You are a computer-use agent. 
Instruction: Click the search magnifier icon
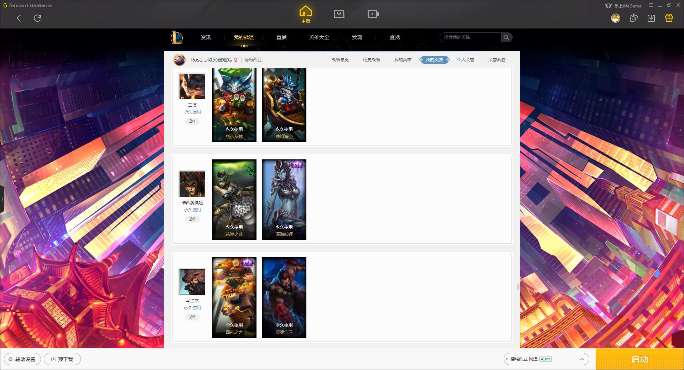pyautogui.click(x=506, y=37)
